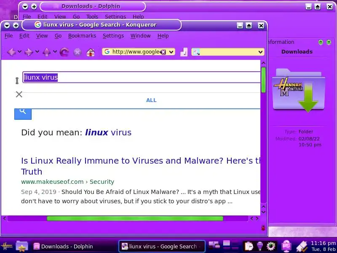Screen dimensions: 337x253
Task: Click the Go/bookmark icon next to location bar
Action: point(184,52)
